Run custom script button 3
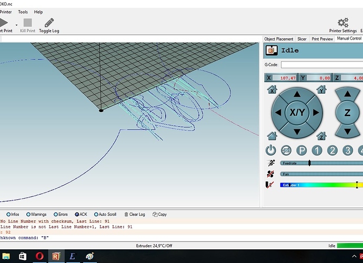363x263 pixels. tap(348, 150)
